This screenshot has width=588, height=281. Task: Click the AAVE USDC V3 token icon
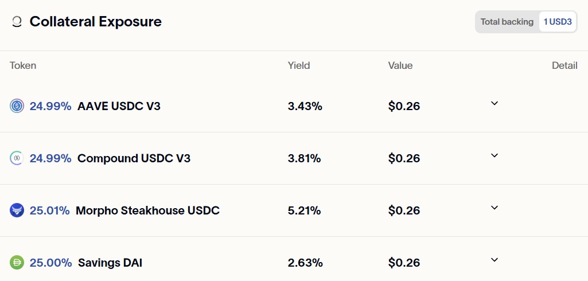[x=17, y=106]
